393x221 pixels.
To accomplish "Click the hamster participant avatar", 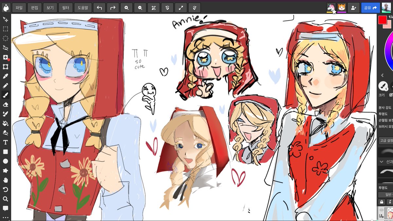I will point(342,8).
